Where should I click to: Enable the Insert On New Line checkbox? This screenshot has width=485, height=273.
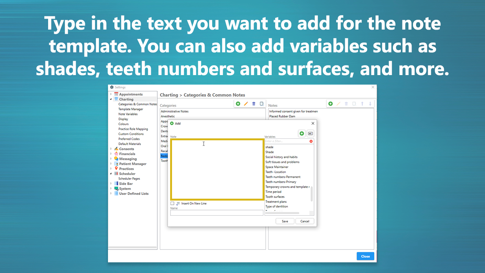[172, 203]
